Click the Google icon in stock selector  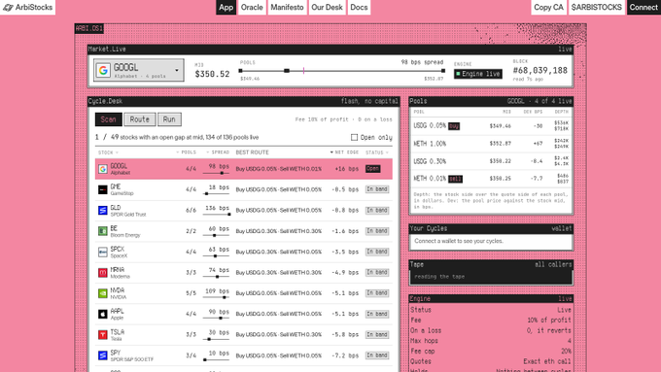coord(103,70)
